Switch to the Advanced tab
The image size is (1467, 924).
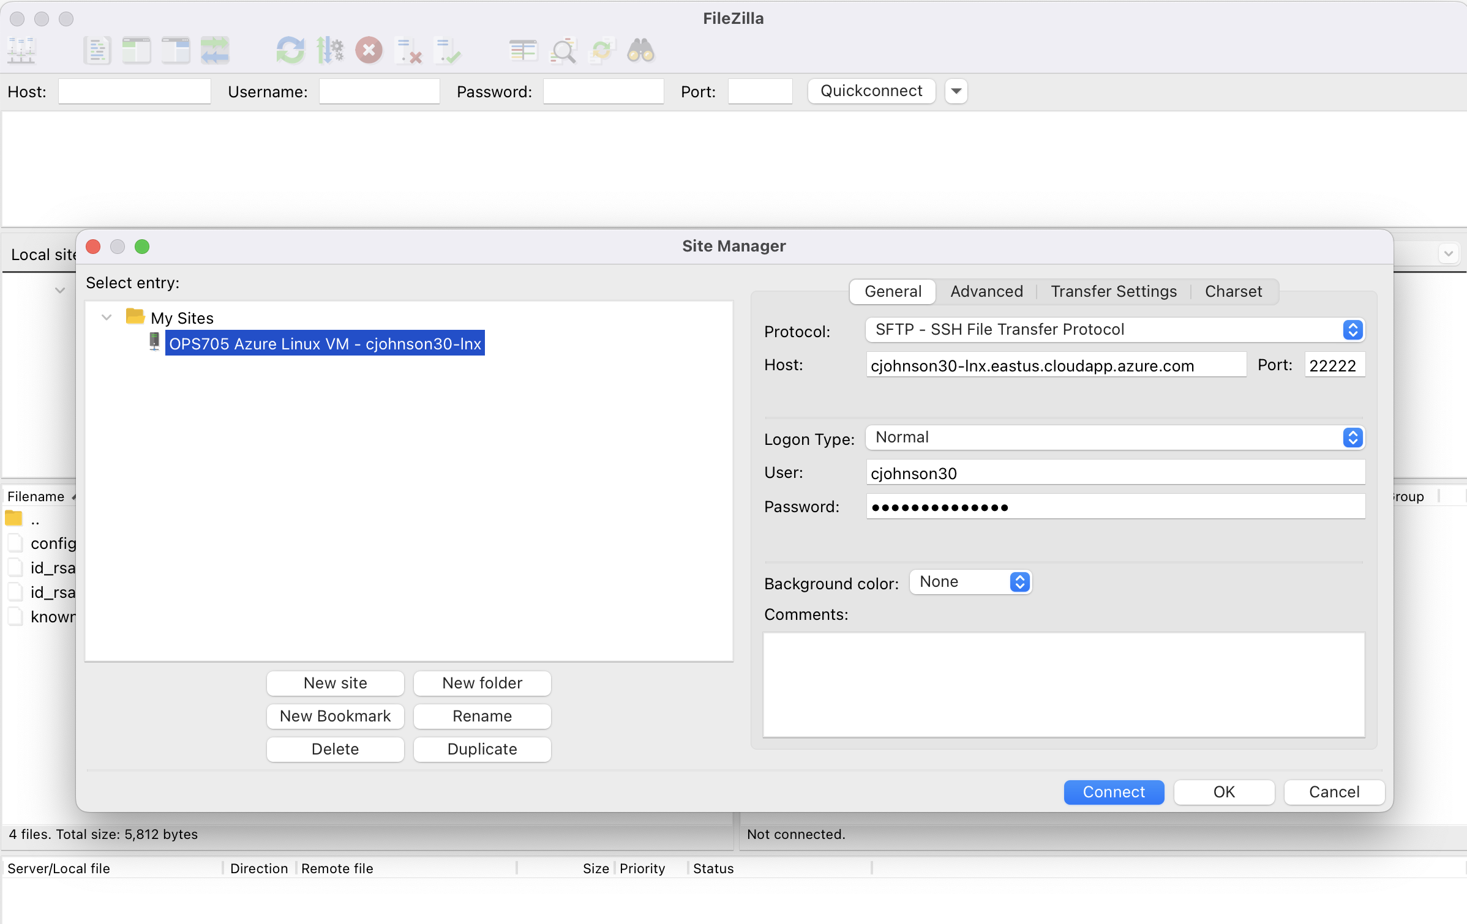985,291
